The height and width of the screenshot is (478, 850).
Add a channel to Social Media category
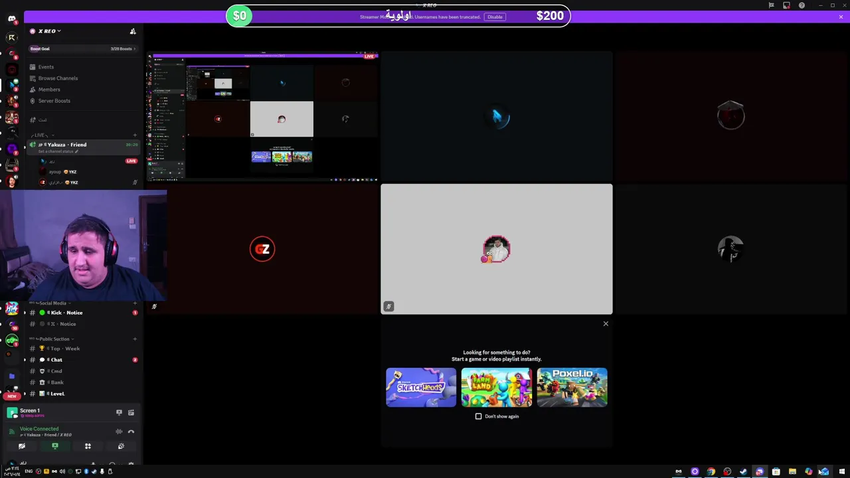pyautogui.click(x=135, y=303)
